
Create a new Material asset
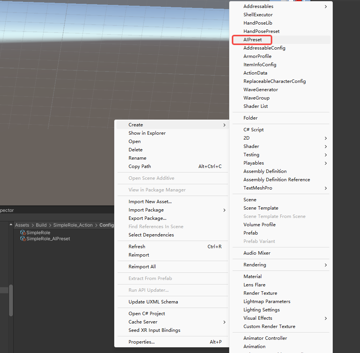(252, 277)
